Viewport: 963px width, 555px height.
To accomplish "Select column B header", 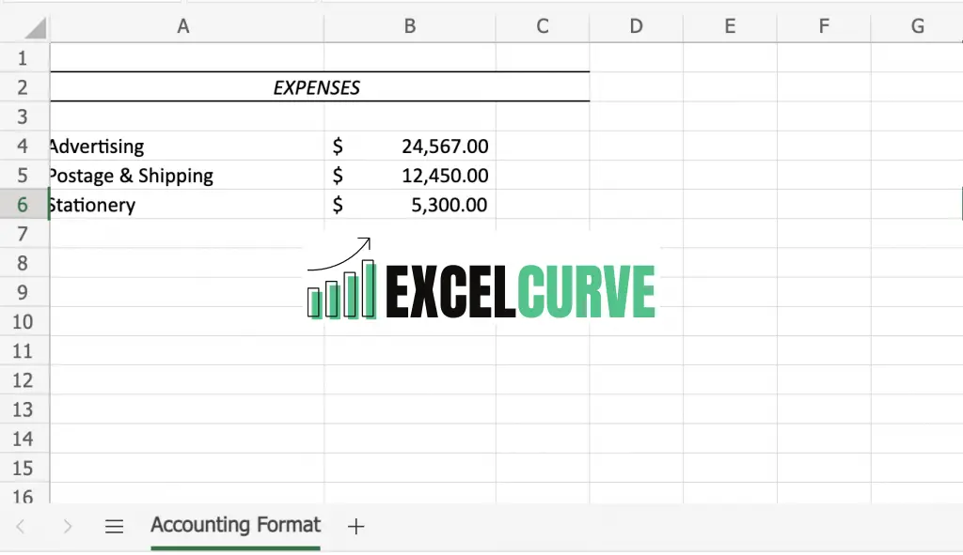I will (x=410, y=26).
